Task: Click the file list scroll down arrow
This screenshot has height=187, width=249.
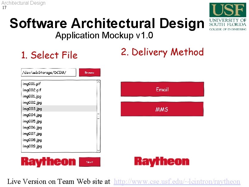Action: 98,151
